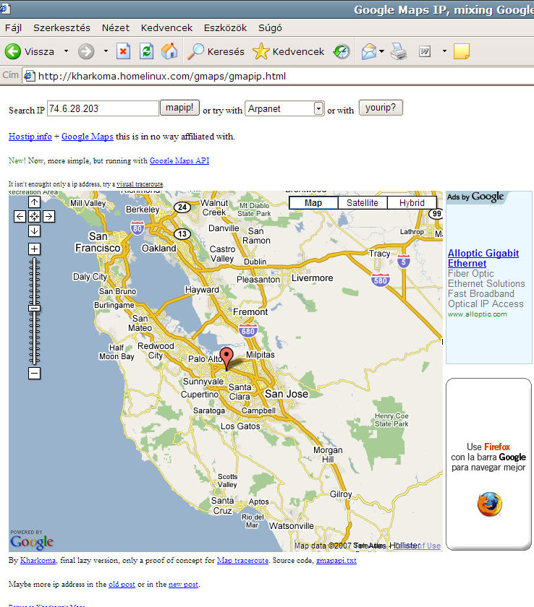Zoom out with the map minus button

pos(34,373)
